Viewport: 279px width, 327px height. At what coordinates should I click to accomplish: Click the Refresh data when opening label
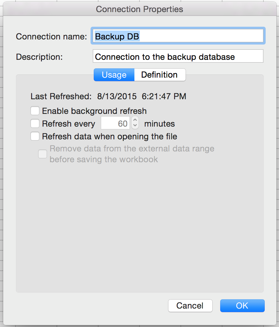(110, 136)
